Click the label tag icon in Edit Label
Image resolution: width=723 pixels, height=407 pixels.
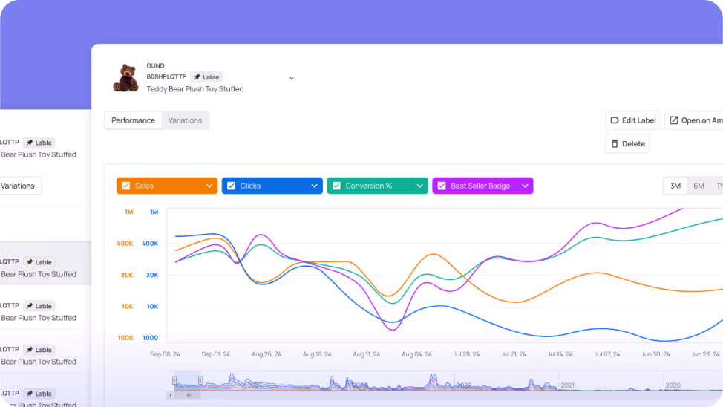tap(614, 120)
